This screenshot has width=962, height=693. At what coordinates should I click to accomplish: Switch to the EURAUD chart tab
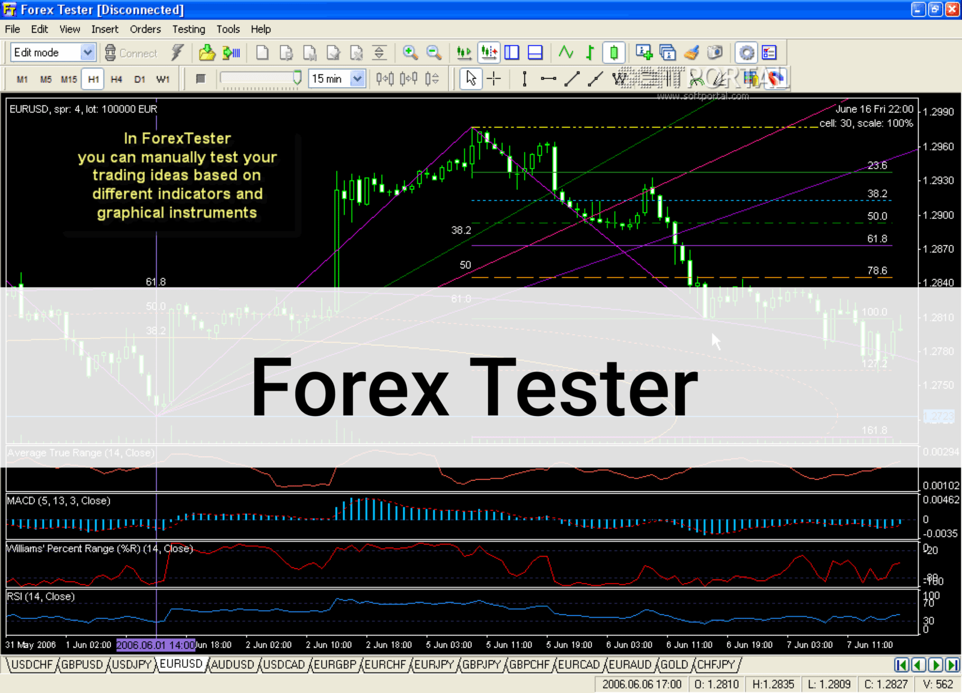pyautogui.click(x=630, y=665)
